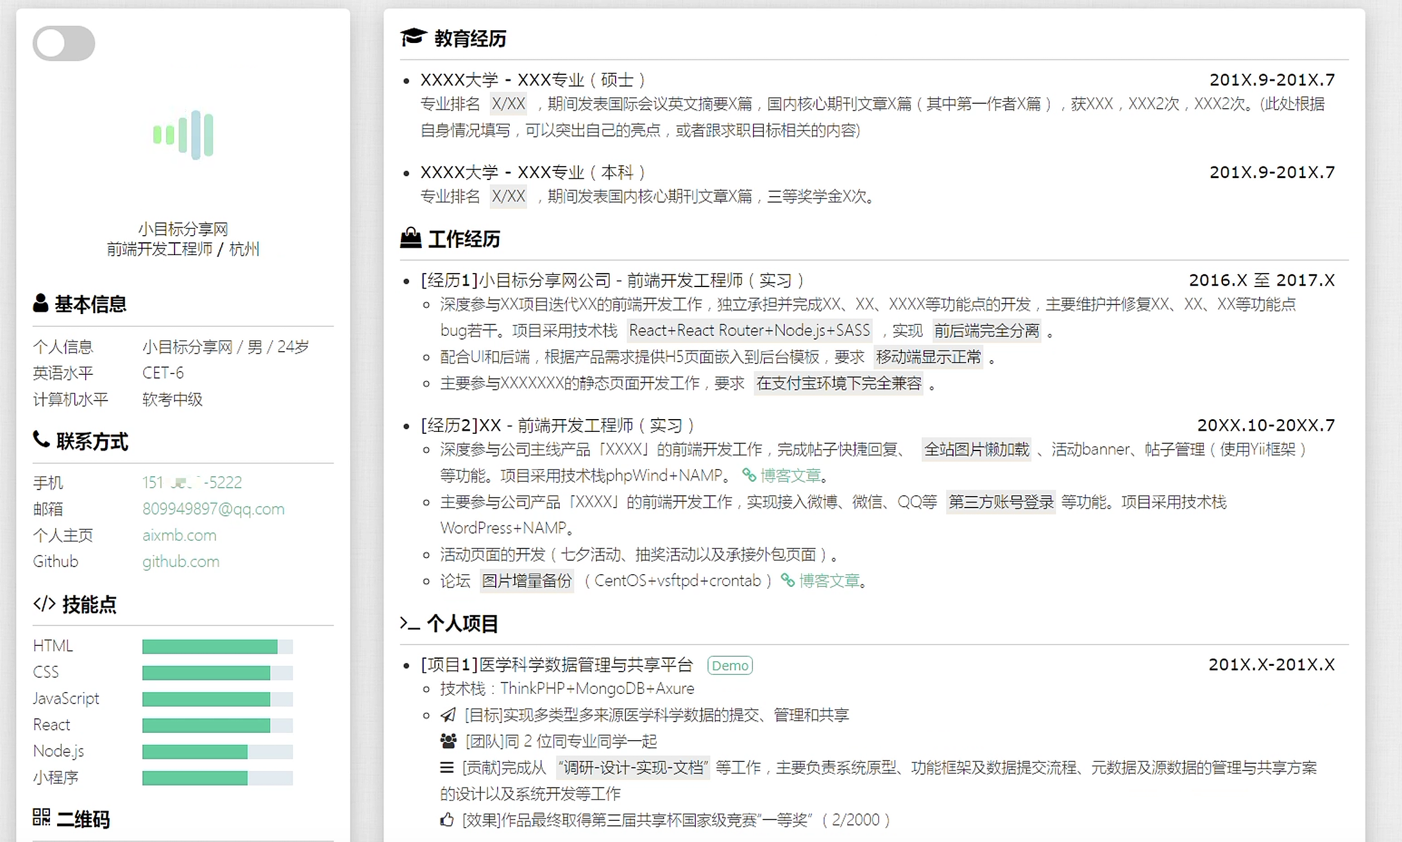The height and width of the screenshot is (842, 1402).
Task: Open the email link 809949897@qq.com
Action: tap(213, 509)
